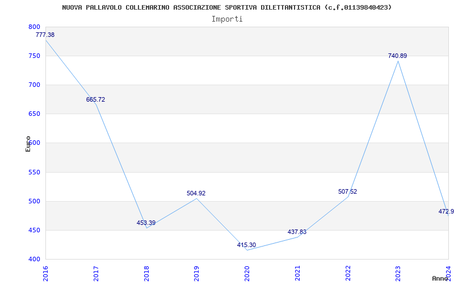Image resolution: width=454 pixels, height=284 pixels.
Task: Select the 650 y-axis tick label
Action: (x=34, y=114)
